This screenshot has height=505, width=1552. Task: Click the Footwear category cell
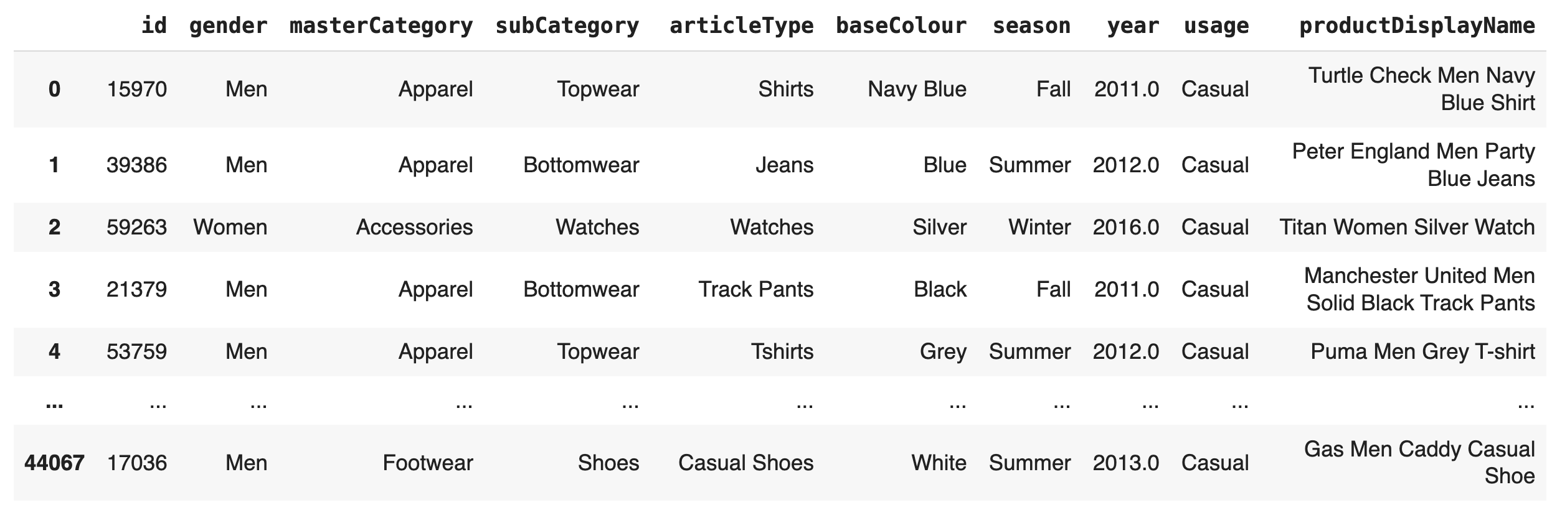428,463
